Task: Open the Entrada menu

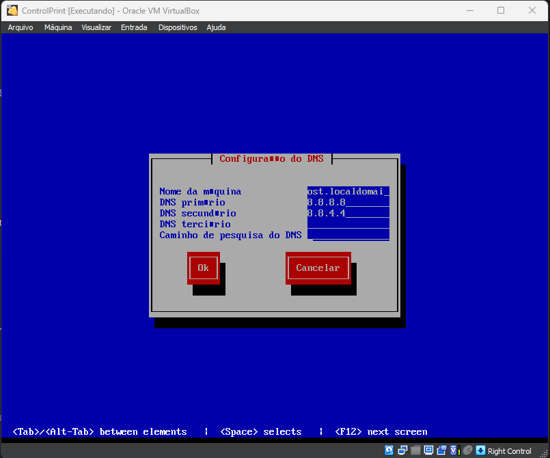Action: point(134,27)
